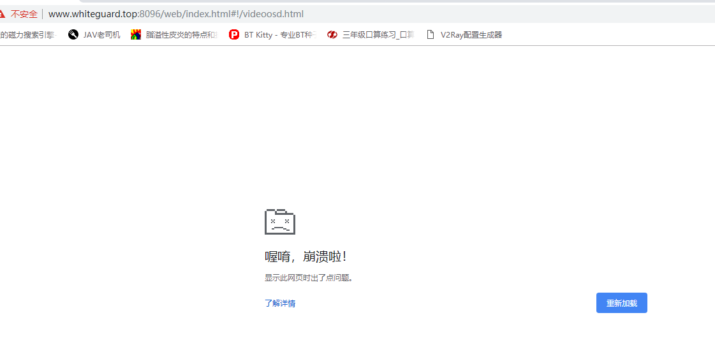The height and width of the screenshot is (343, 715).
Task: Click the 不安全 security label
Action: pos(24,14)
